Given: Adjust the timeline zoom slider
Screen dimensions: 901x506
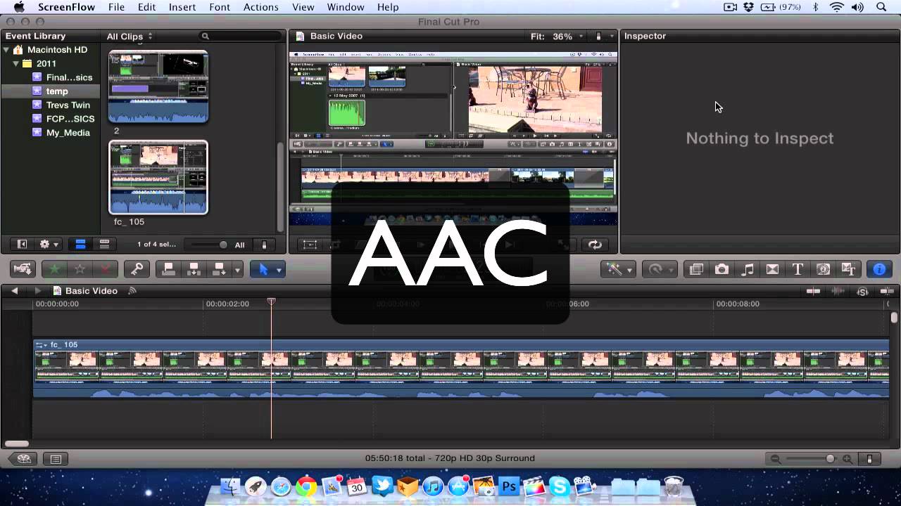Looking at the screenshot, I should point(810,459).
